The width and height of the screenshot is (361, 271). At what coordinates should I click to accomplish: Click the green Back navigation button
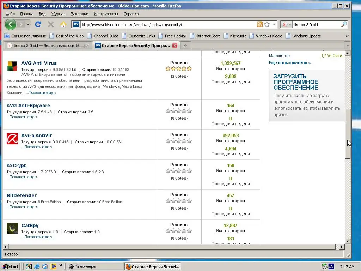click(x=10, y=24)
